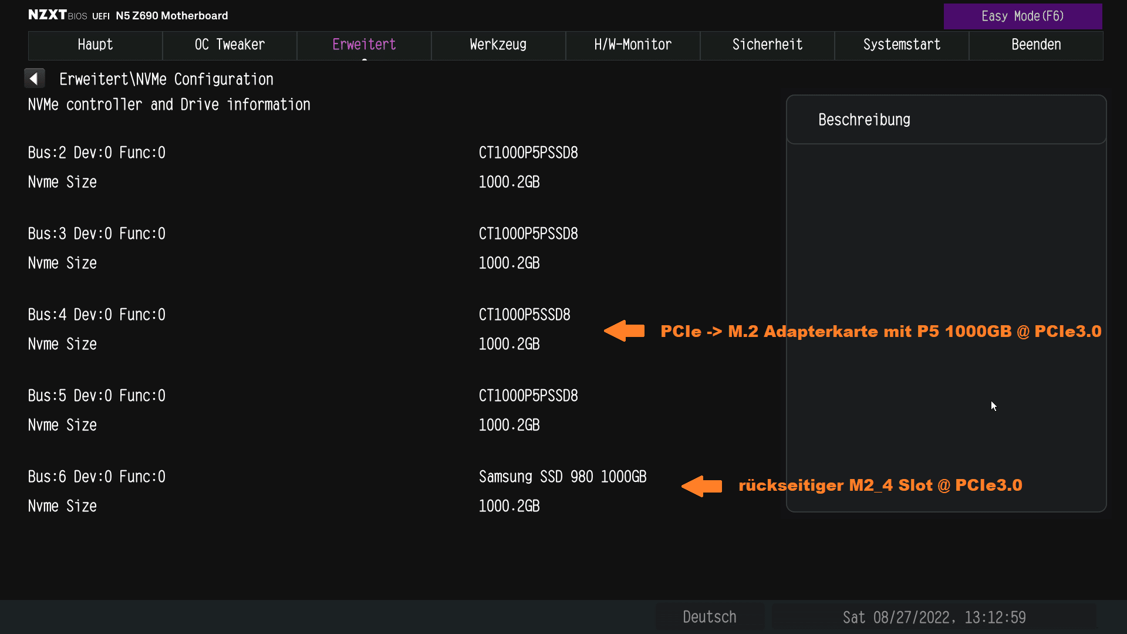The height and width of the screenshot is (634, 1127).
Task: Click the 1000.2GB size under Bus:2 drive
Action: pyautogui.click(x=509, y=182)
